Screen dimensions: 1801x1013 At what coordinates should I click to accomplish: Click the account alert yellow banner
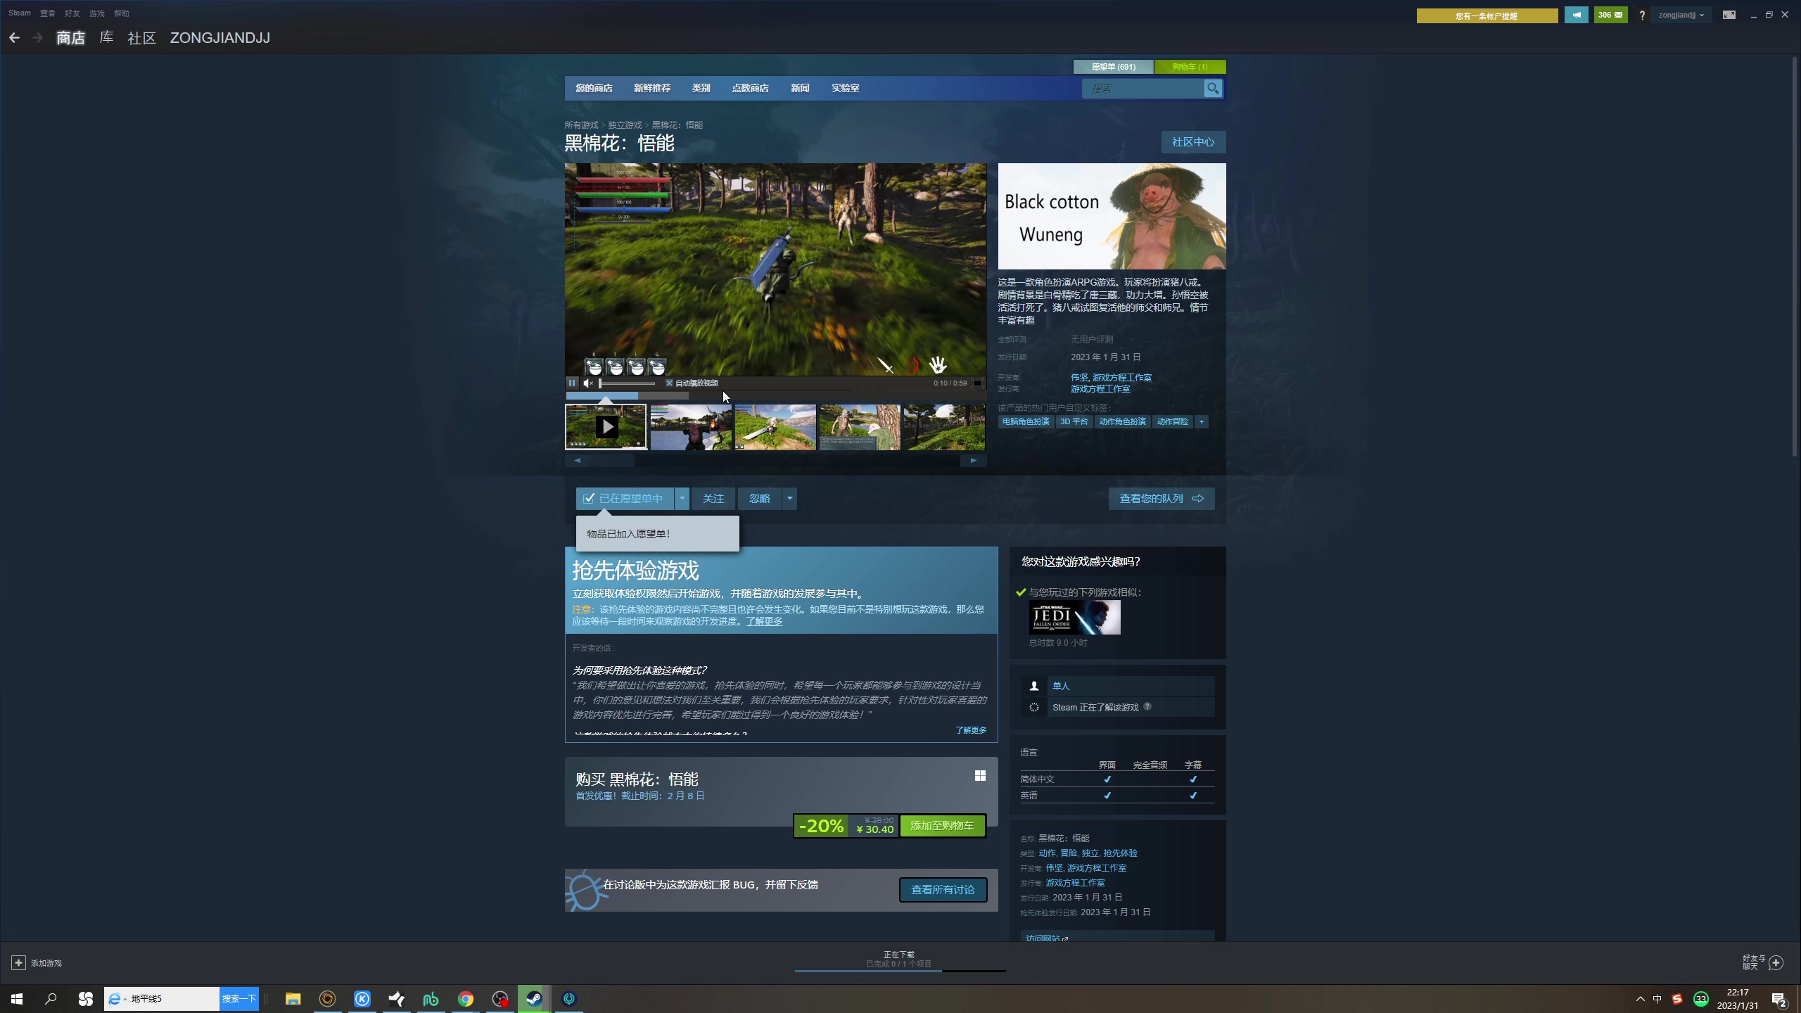[1487, 15]
